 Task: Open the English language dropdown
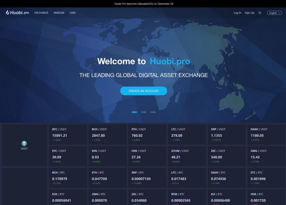275,13
